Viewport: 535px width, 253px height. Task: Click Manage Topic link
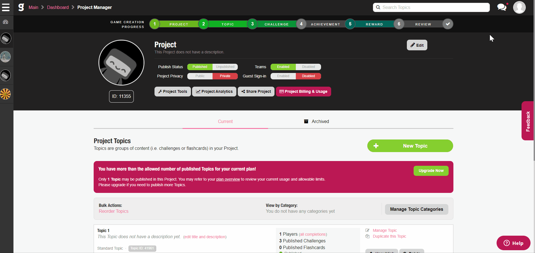(x=385, y=230)
